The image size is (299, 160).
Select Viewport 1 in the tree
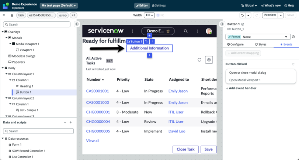(27, 50)
